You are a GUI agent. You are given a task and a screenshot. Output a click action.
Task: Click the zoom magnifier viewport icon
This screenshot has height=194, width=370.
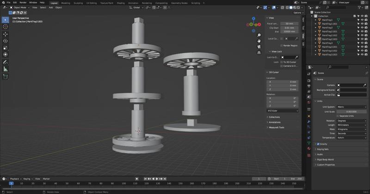(259, 36)
